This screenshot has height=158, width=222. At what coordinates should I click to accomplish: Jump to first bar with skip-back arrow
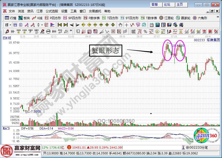click(60, 25)
